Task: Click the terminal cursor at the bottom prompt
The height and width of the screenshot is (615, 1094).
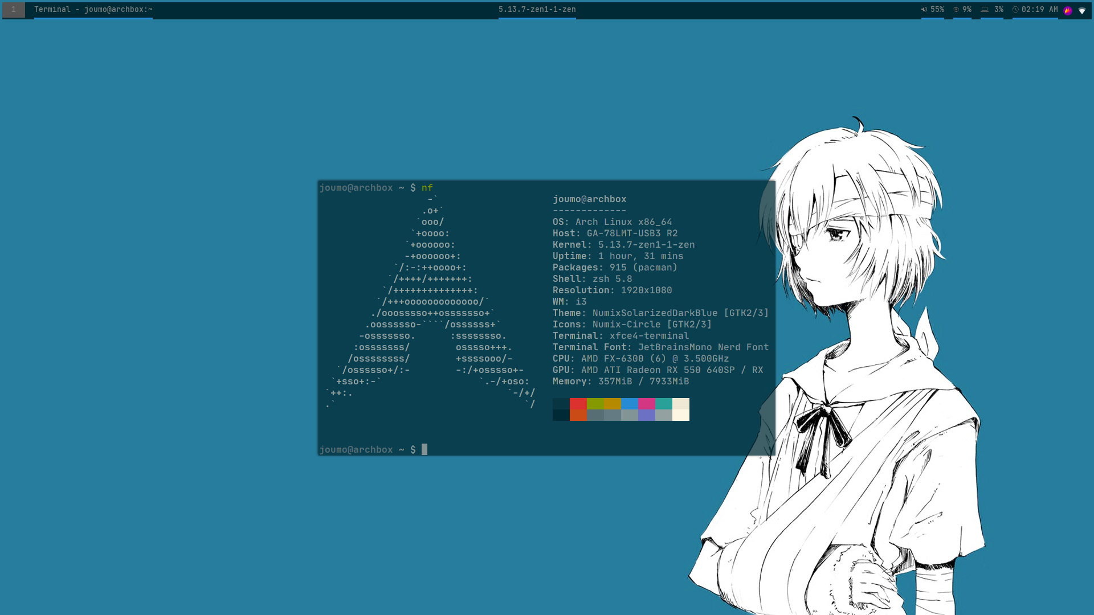Action: pyautogui.click(x=424, y=449)
